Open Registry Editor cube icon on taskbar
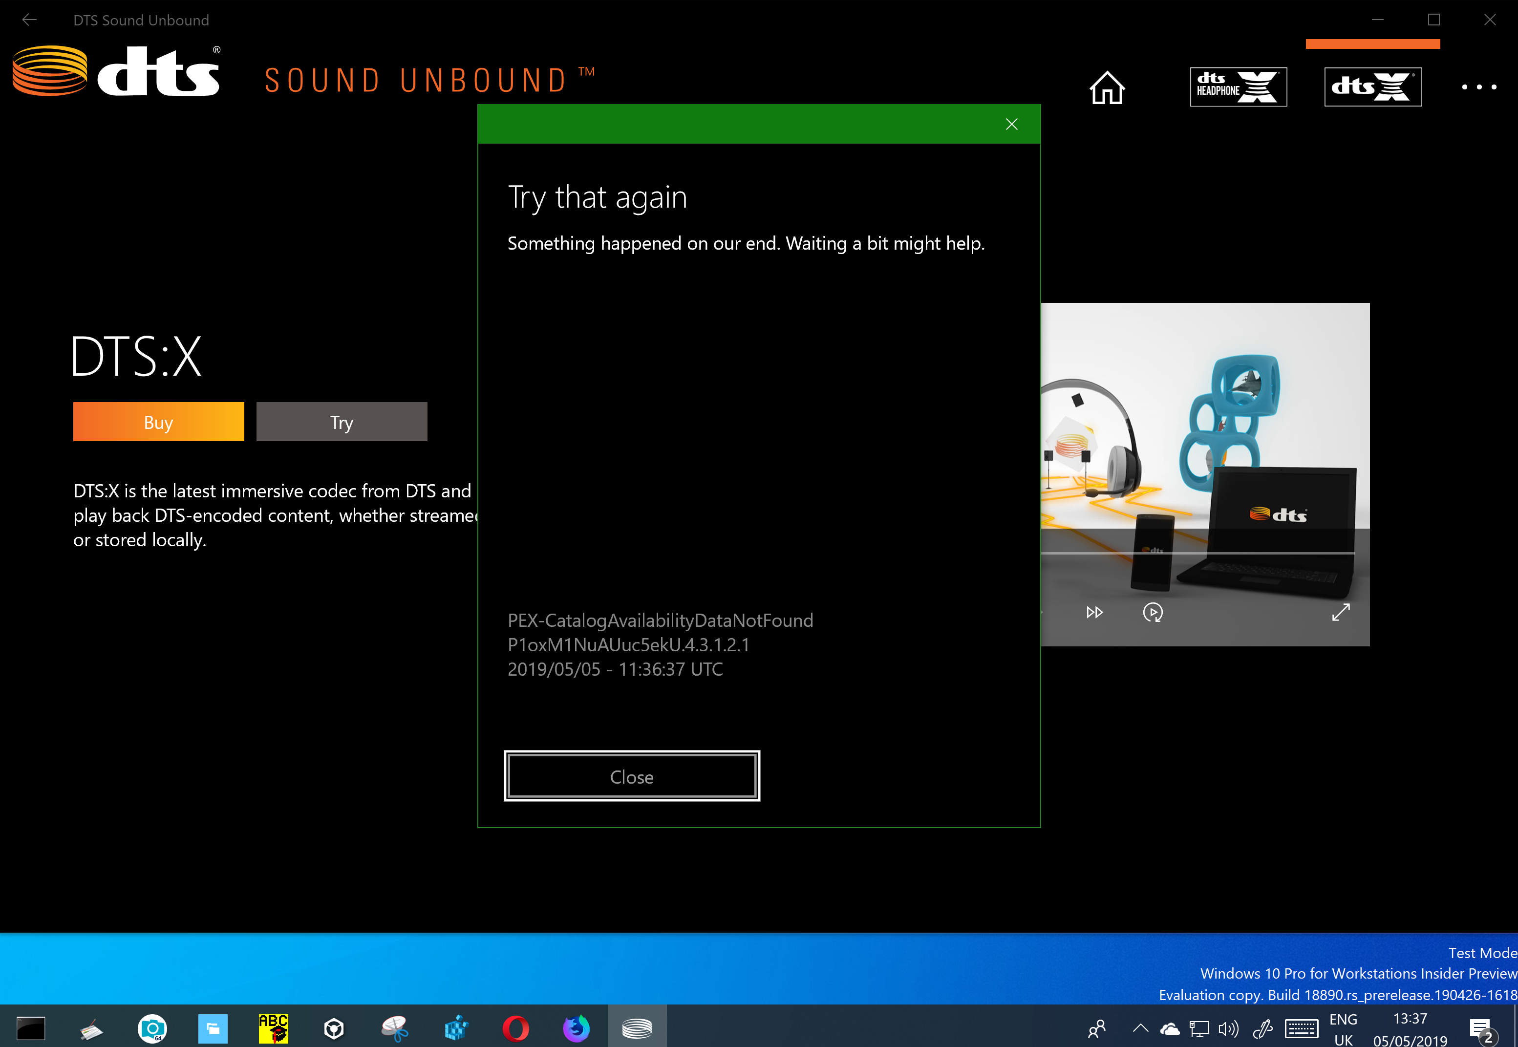Viewport: 1518px width, 1047px height. tap(455, 1028)
